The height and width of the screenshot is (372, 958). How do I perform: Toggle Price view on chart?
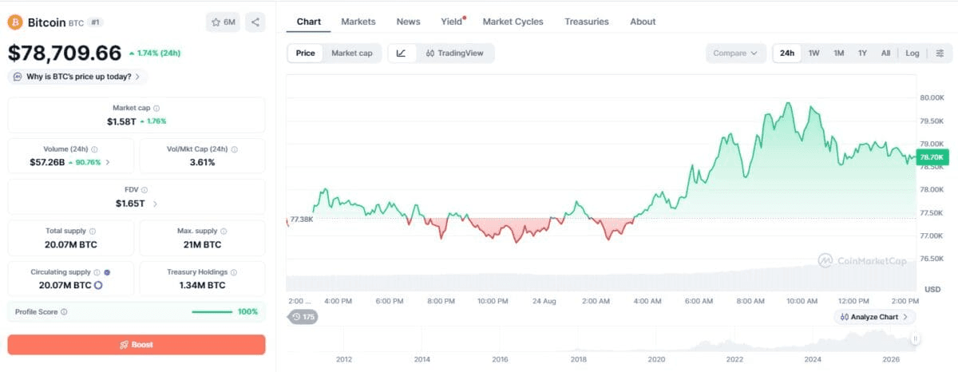click(305, 53)
